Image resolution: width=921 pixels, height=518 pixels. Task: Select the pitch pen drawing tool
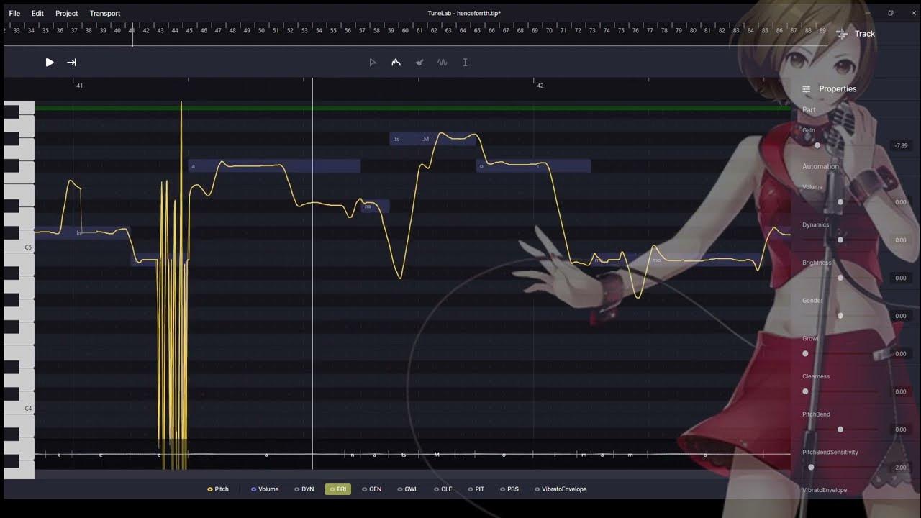click(x=396, y=63)
